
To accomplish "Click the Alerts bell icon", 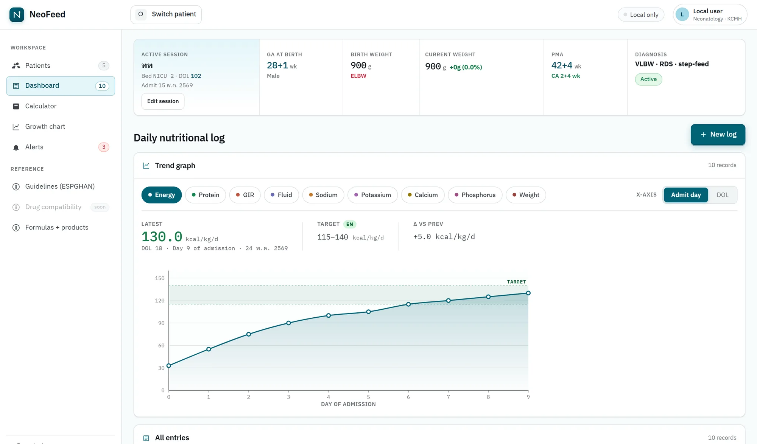I will (x=16, y=147).
